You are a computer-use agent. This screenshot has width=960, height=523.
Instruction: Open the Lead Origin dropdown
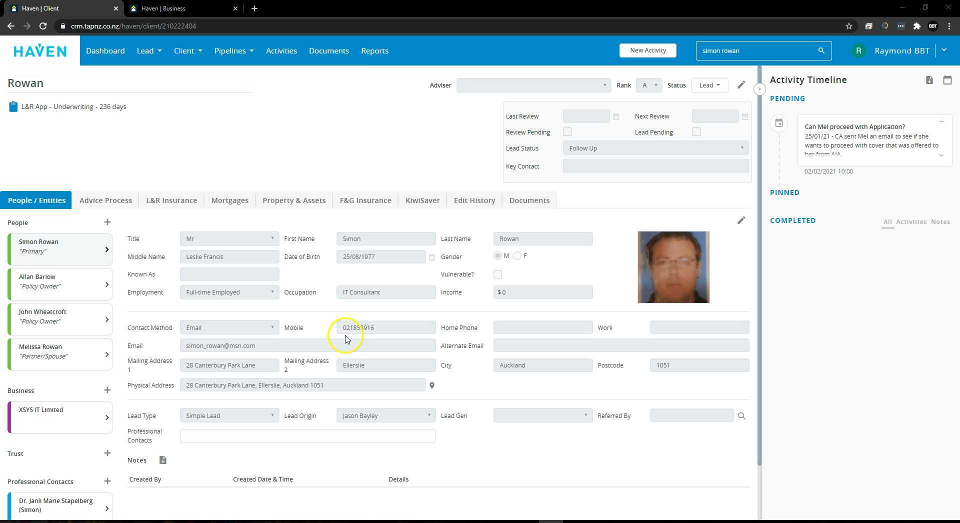tap(385, 416)
